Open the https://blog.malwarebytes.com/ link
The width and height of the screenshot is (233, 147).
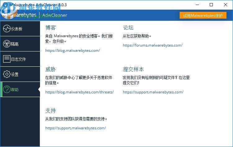coord(73,51)
